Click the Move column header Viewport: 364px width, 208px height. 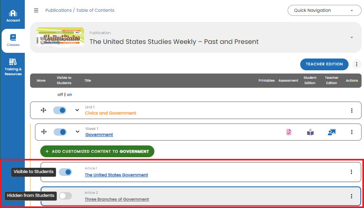[x=41, y=80]
